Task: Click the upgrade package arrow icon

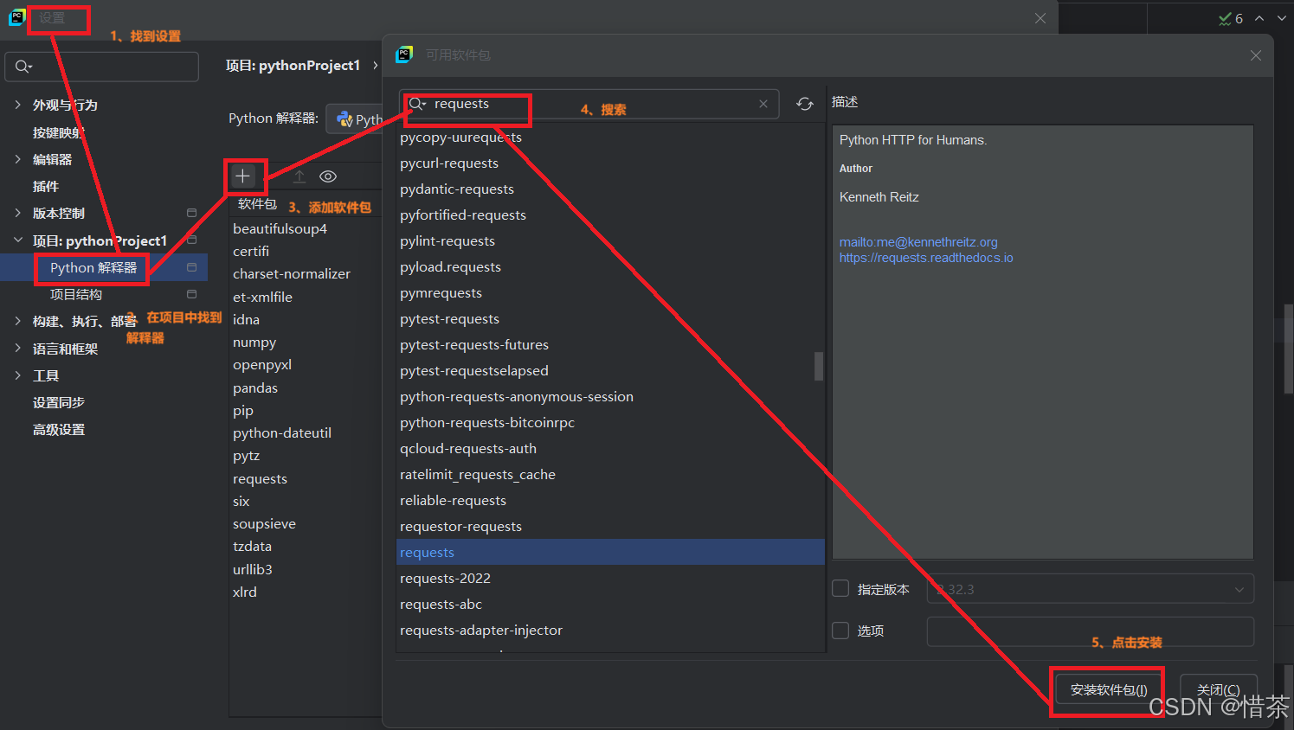Action: point(299,176)
